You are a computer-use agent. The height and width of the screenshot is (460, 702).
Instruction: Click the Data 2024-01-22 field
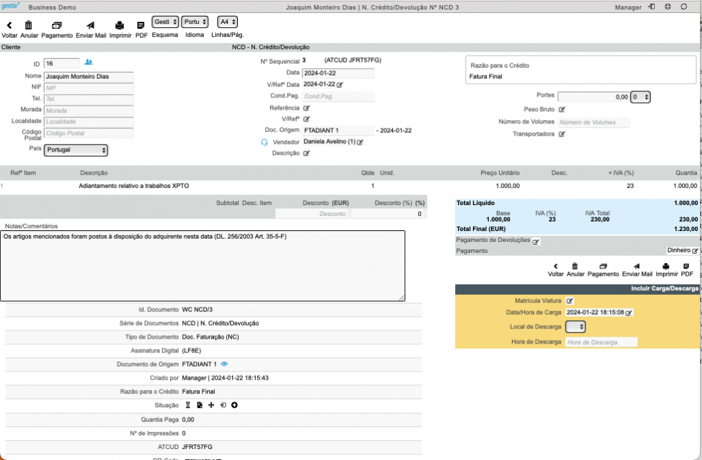[x=338, y=73]
